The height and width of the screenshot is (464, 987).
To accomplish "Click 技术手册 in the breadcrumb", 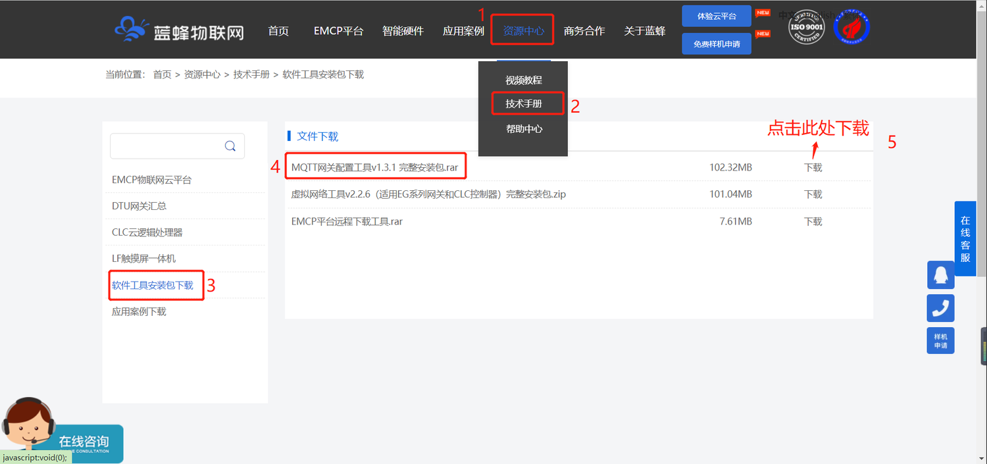I will (x=251, y=74).
